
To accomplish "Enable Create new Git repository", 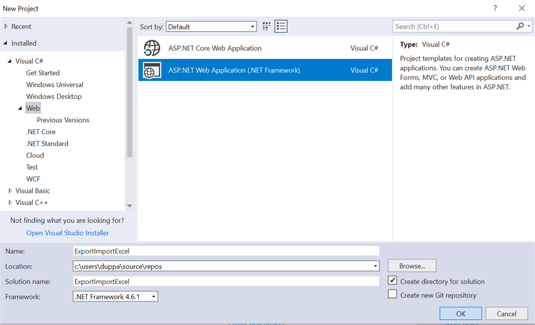I will pyautogui.click(x=392, y=294).
